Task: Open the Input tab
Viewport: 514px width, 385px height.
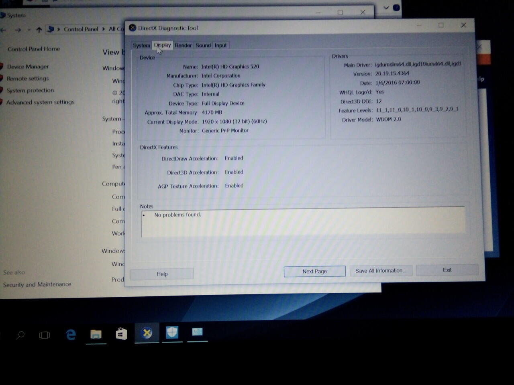Action: [x=220, y=45]
